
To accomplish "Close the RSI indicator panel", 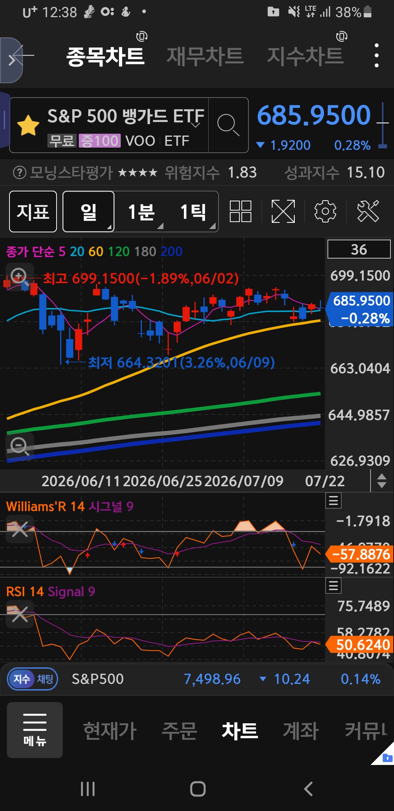I will coord(20,614).
